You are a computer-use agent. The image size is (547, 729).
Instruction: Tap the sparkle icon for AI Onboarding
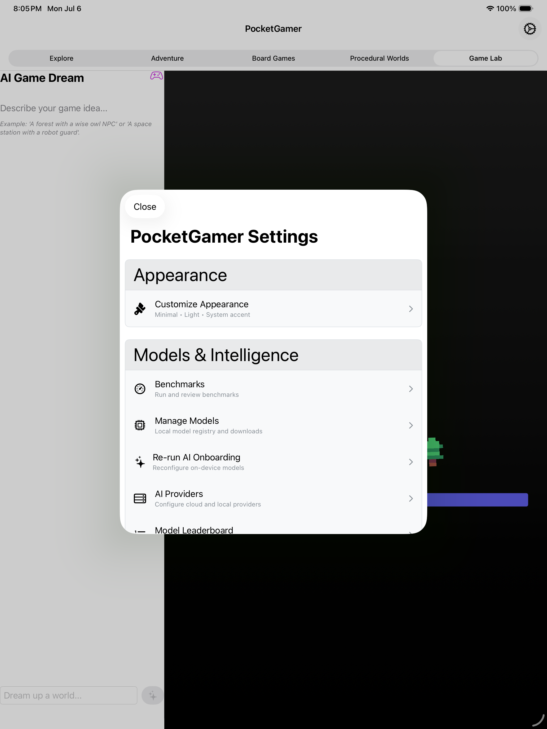(140, 462)
